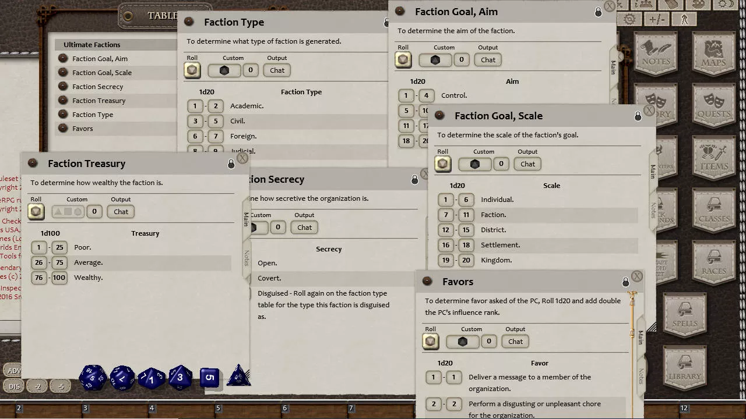Open Faction Goal, Aim from tables list
Screen dimensions: 746x419
(100, 59)
